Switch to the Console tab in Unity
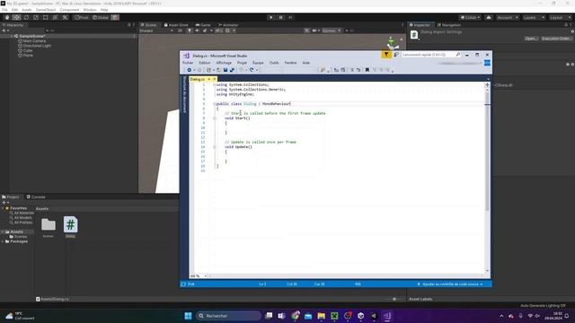This screenshot has width=575, height=323. [36, 197]
